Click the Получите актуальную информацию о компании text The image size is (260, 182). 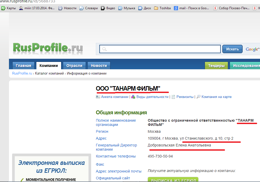192,171
